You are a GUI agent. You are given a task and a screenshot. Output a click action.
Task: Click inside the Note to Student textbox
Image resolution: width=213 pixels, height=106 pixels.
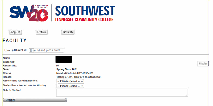122,93
